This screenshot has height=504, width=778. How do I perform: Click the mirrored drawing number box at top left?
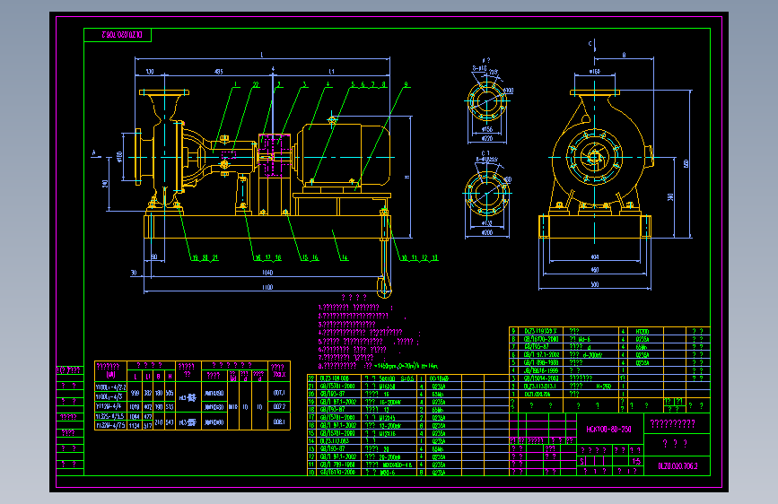(x=118, y=35)
